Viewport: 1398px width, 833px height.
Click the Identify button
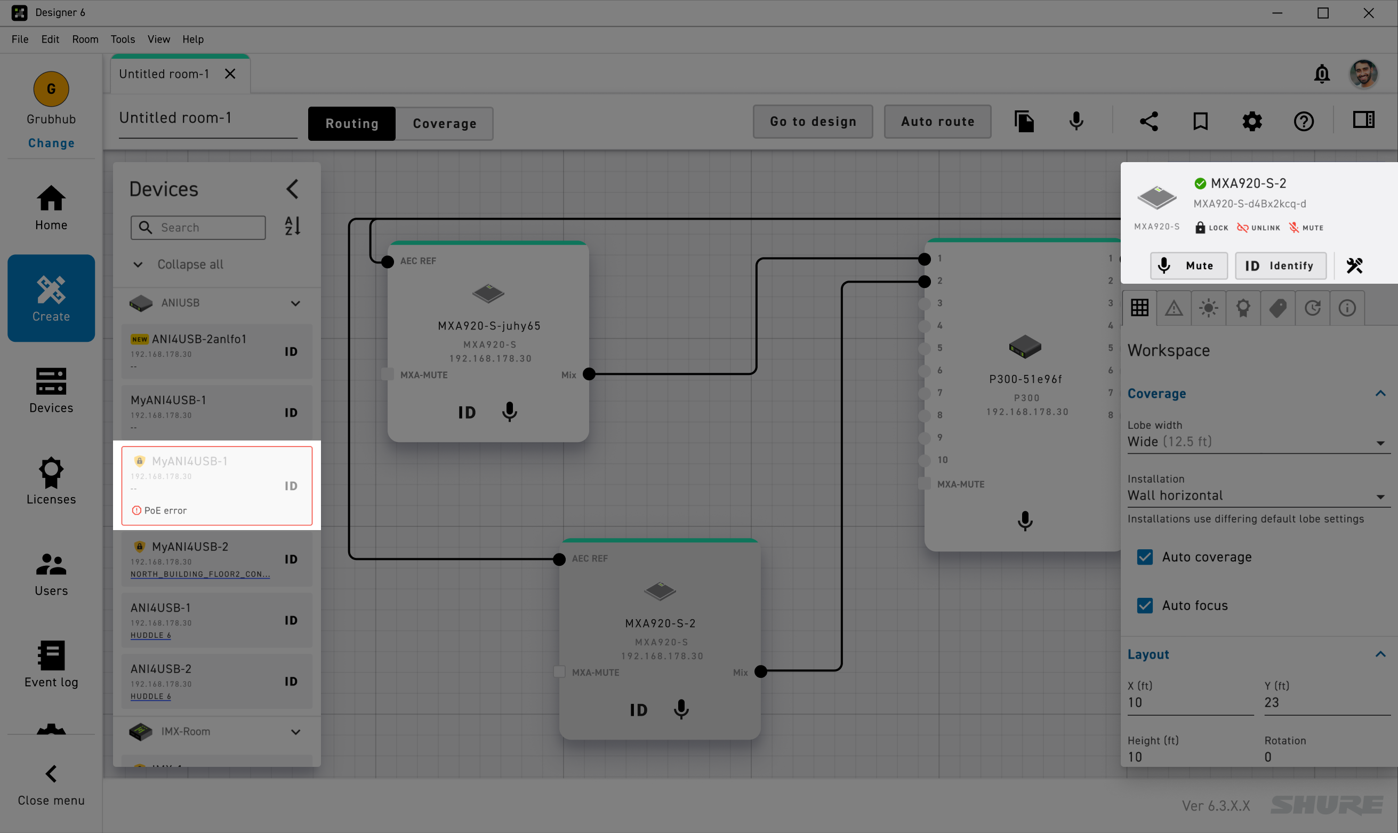coord(1281,266)
